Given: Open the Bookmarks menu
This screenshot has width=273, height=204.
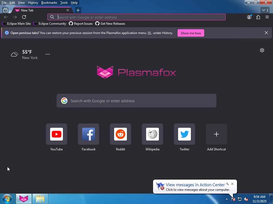Looking at the screenshot, I should pos(49,3).
